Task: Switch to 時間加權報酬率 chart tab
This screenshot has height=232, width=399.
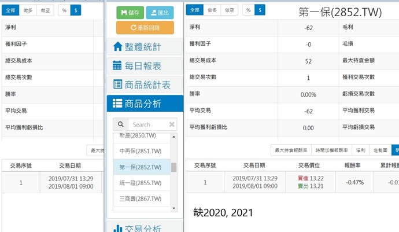Action: [332, 150]
